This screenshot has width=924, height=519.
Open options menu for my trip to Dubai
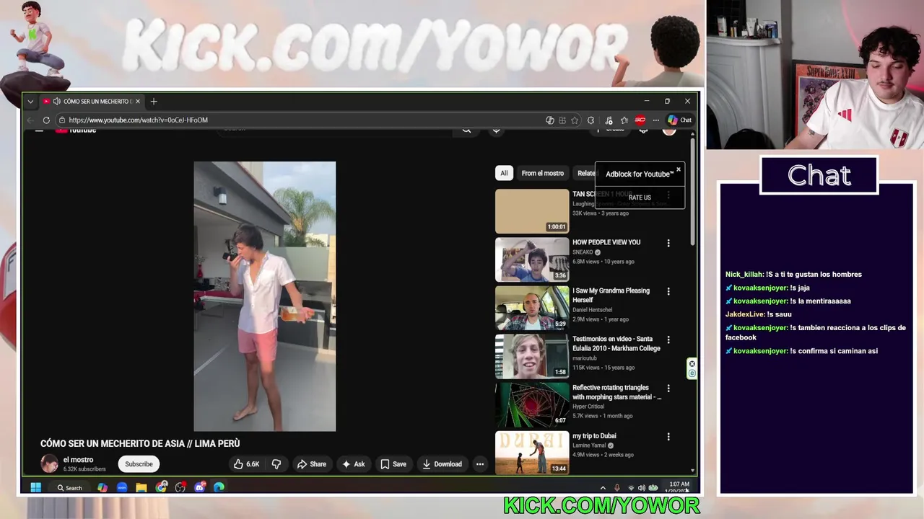[x=668, y=437]
